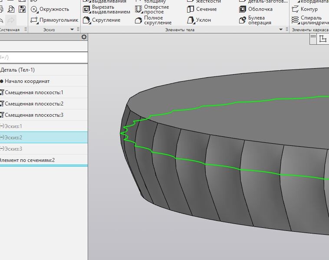Expand the Элементы тела group dropdown
Image resolution: width=329 pixels, height=260 pixels.
coord(281,30)
